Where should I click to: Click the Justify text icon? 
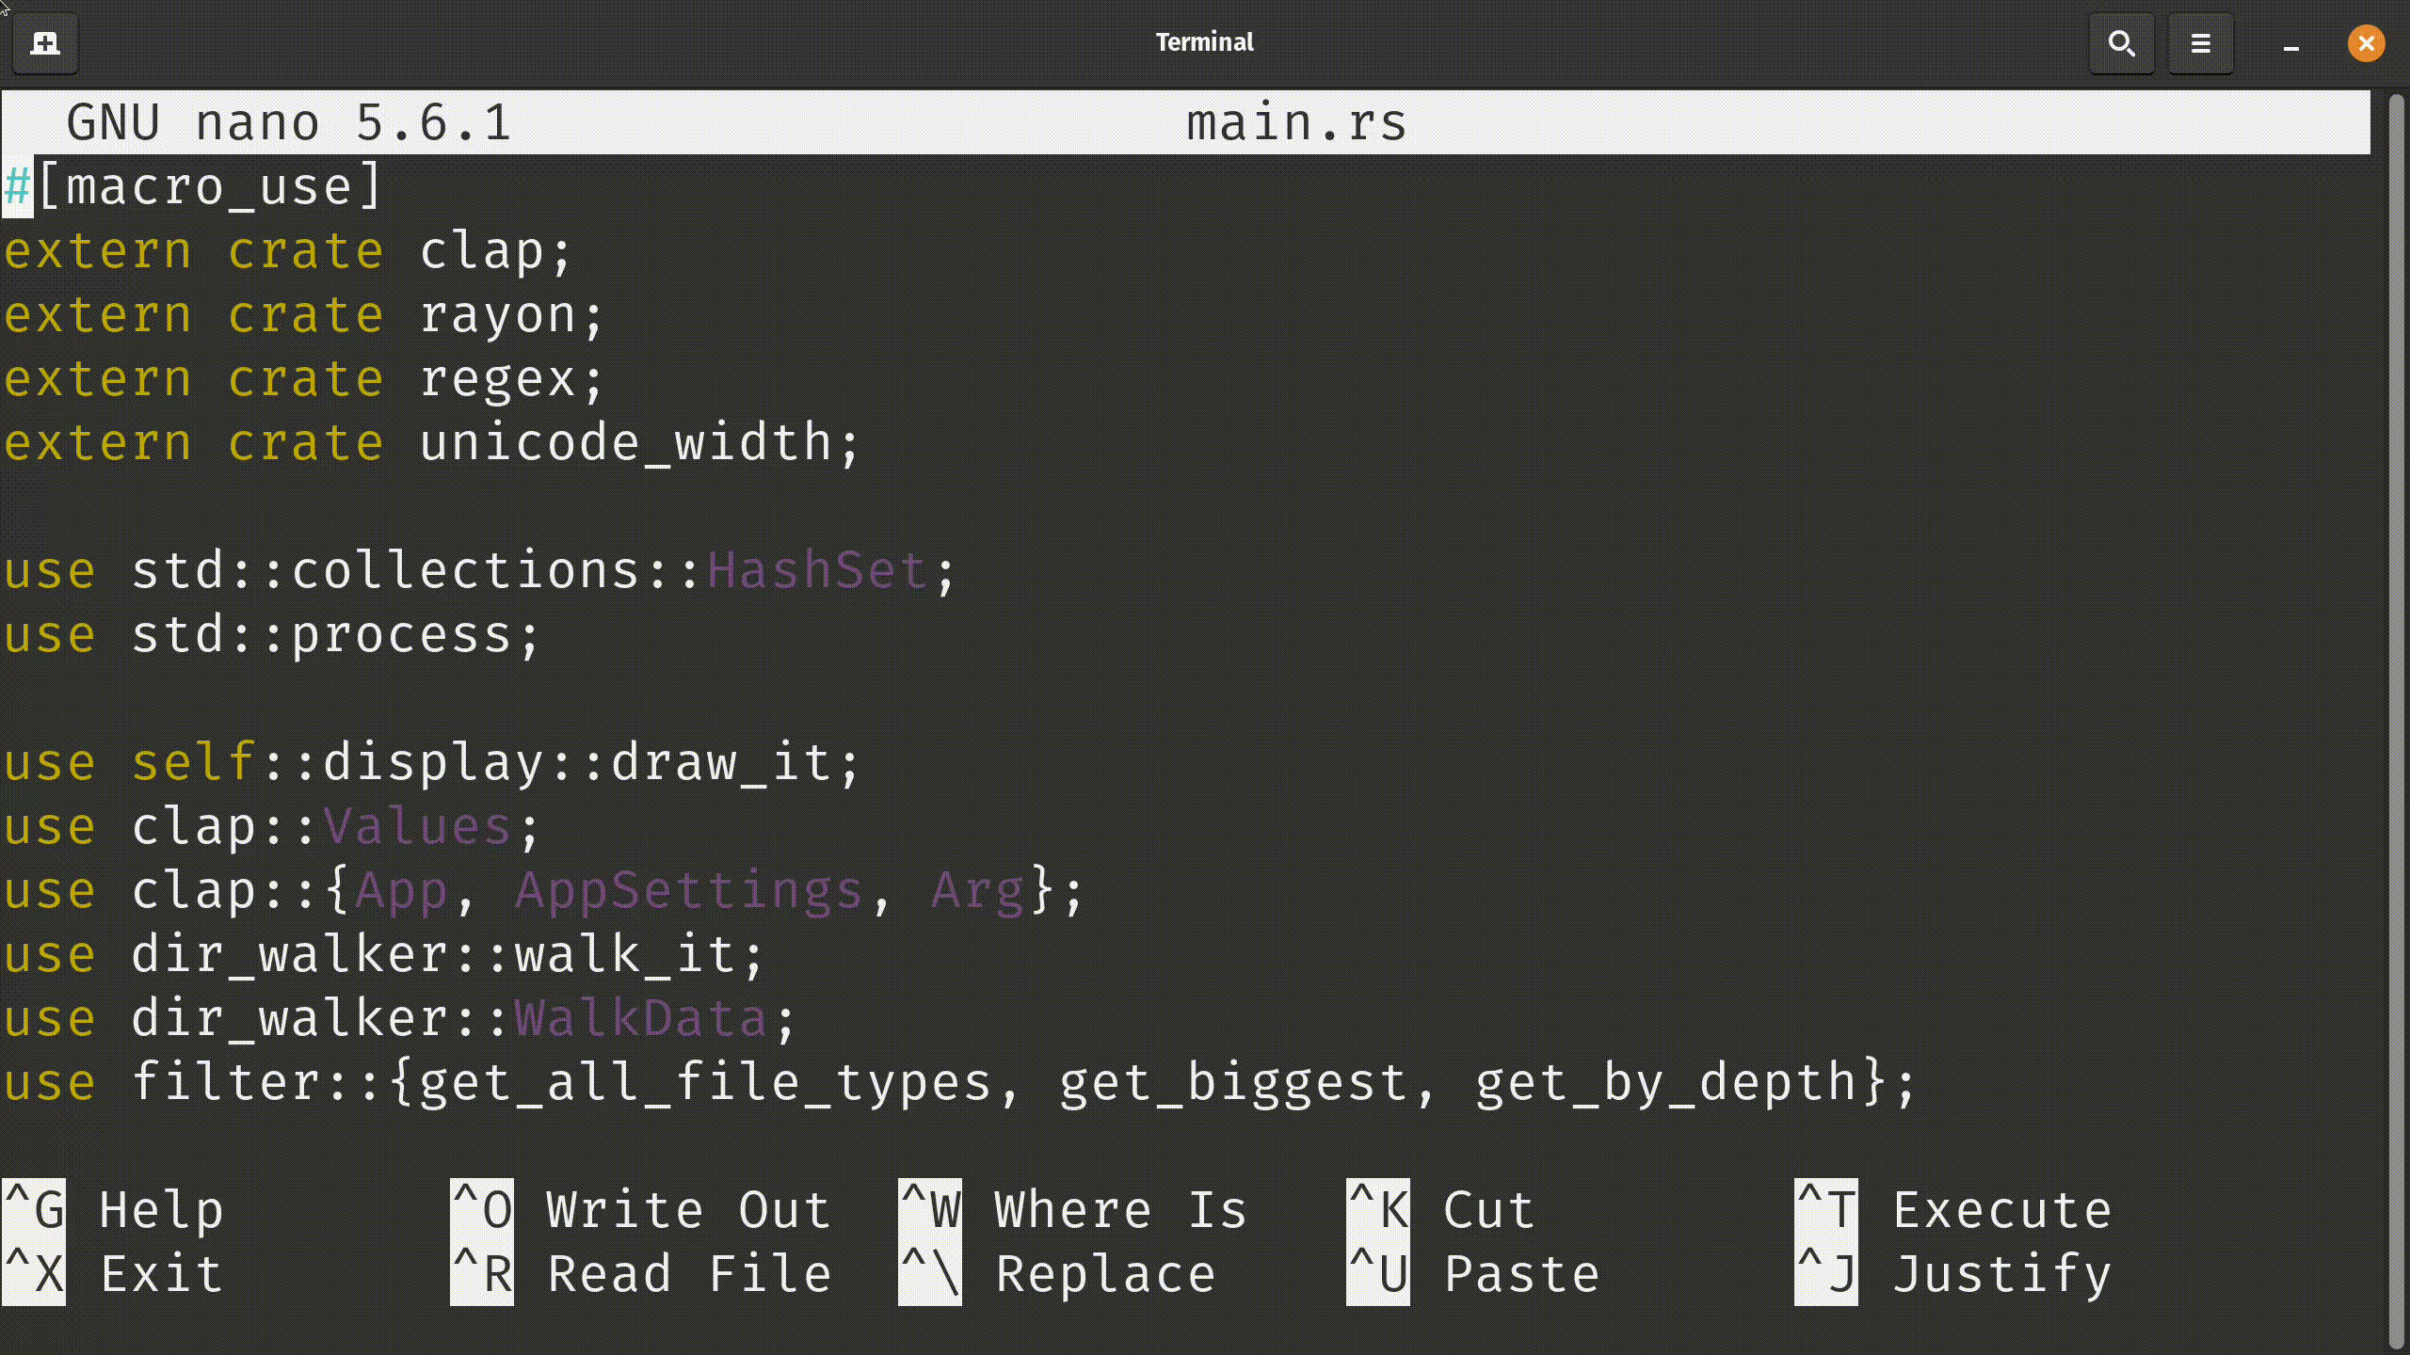[1824, 1272]
